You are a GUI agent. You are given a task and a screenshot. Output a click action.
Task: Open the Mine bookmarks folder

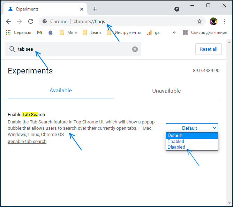point(68,33)
